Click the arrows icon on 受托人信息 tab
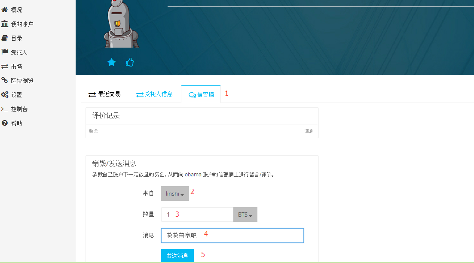This screenshot has width=474, height=263. (x=140, y=95)
